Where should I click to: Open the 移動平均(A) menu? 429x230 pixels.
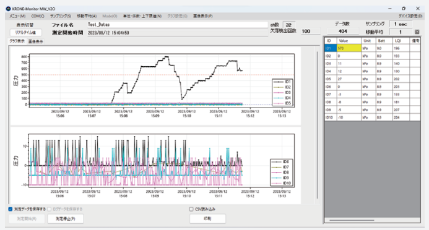tap(87, 16)
